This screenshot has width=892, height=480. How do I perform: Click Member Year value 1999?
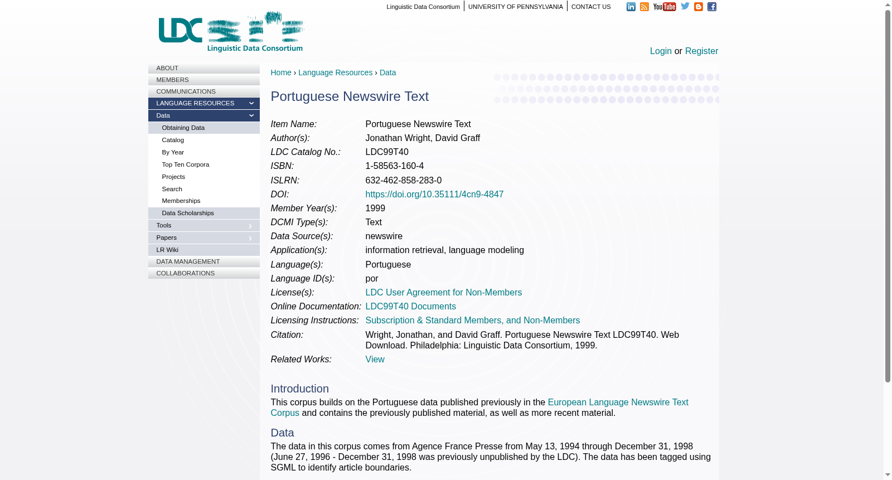coord(375,209)
